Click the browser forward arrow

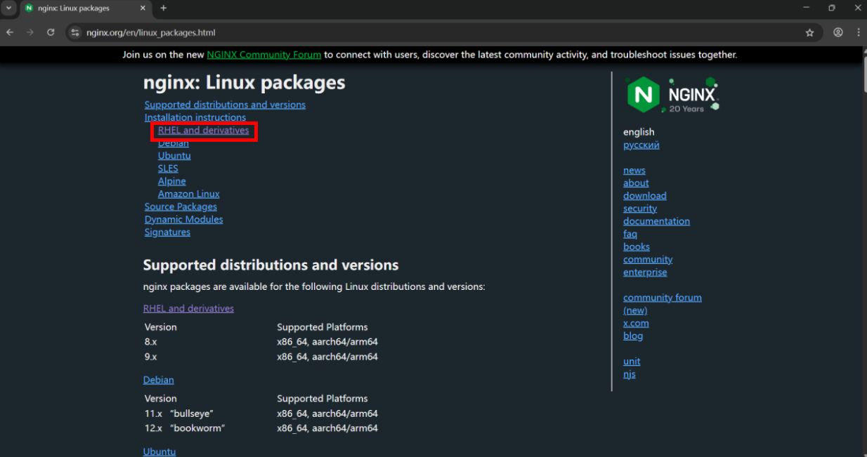[30, 32]
